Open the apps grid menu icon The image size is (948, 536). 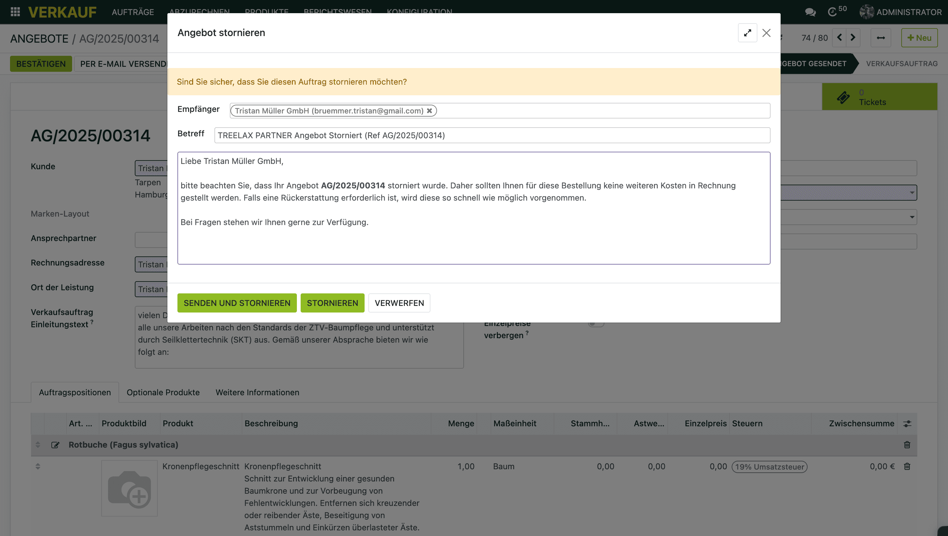click(x=15, y=12)
